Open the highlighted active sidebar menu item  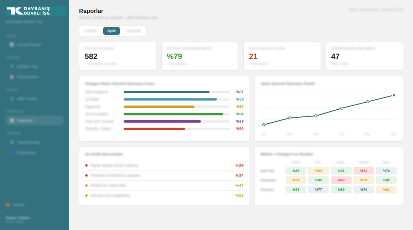tap(35, 120)
